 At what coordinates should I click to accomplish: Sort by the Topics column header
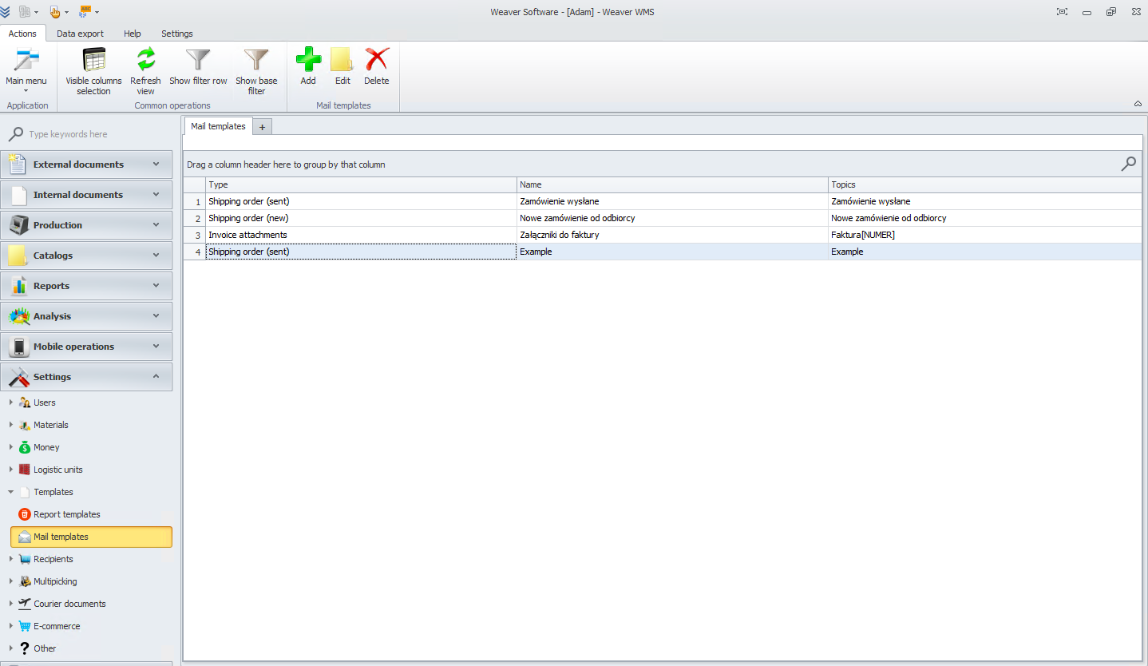(x=985, y=184)
